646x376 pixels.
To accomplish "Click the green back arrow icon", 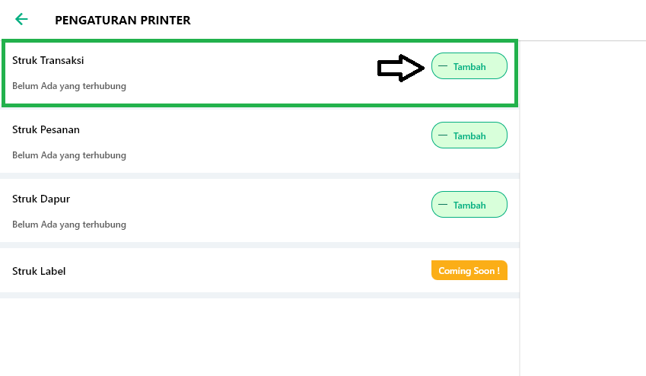I will (21, 20).
